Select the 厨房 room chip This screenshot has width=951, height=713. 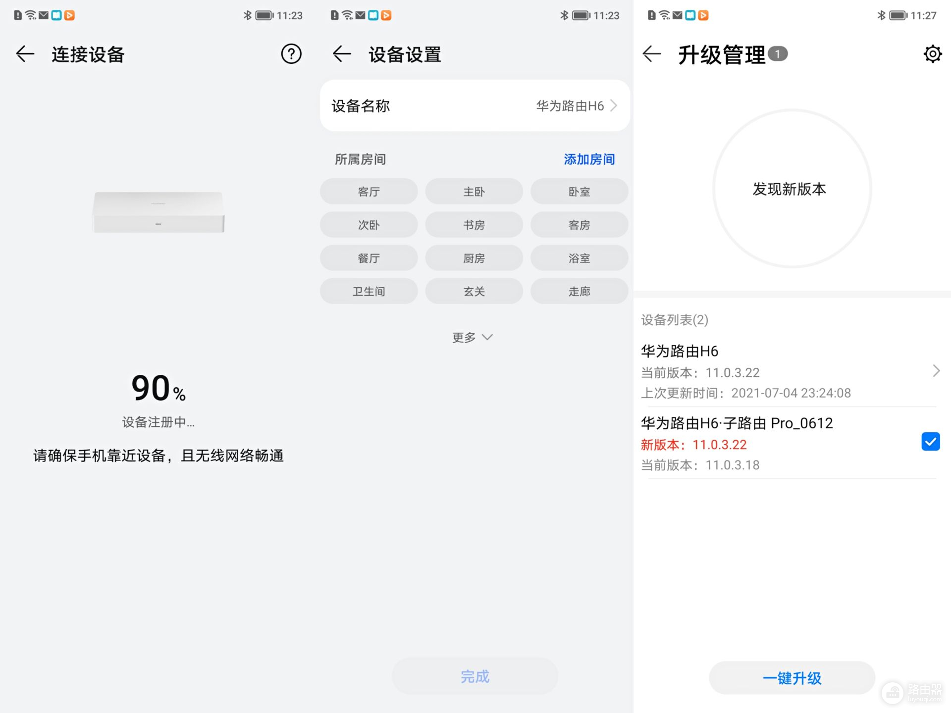coord(474,258)
